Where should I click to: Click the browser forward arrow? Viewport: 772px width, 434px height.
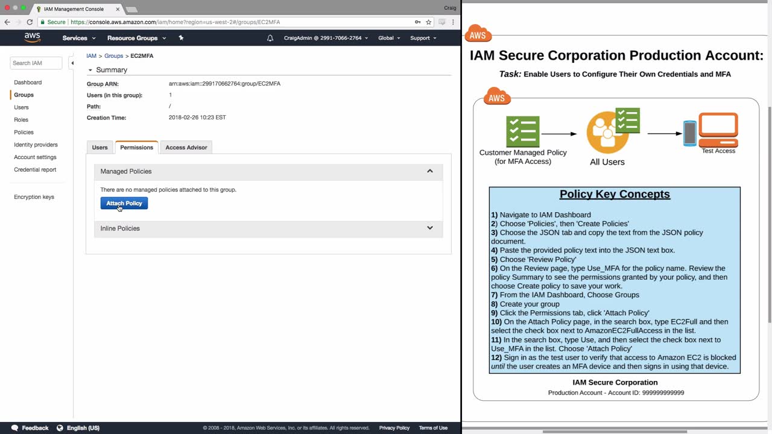tap(18, 22)
